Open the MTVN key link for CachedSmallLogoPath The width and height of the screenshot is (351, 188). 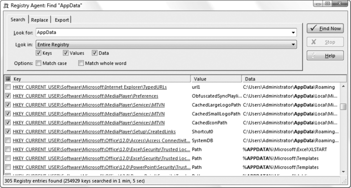(89, 114)
